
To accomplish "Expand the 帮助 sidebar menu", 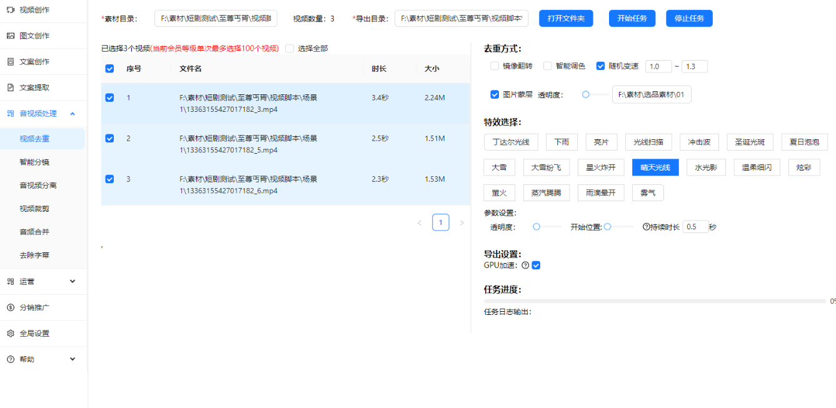I will (x=73, y=359).
